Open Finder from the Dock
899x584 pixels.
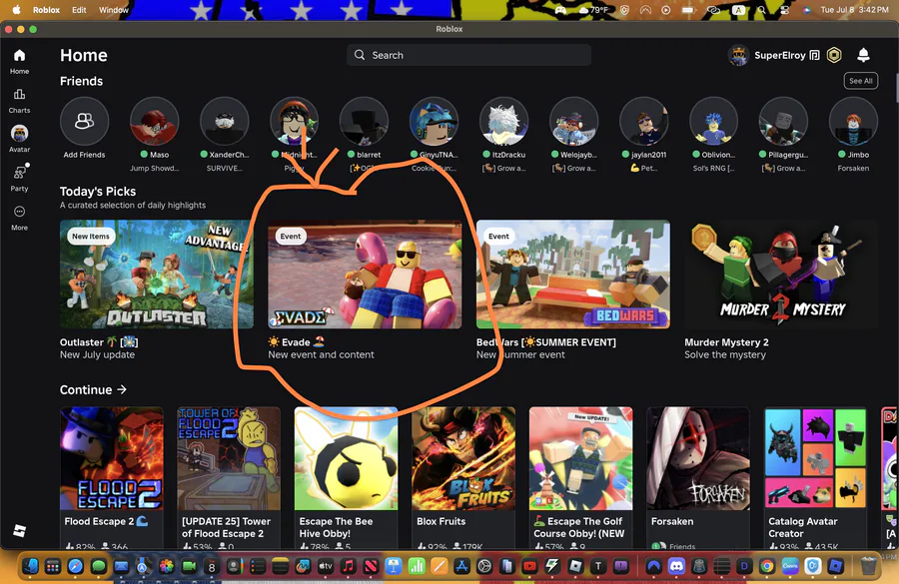pos(30,566)
